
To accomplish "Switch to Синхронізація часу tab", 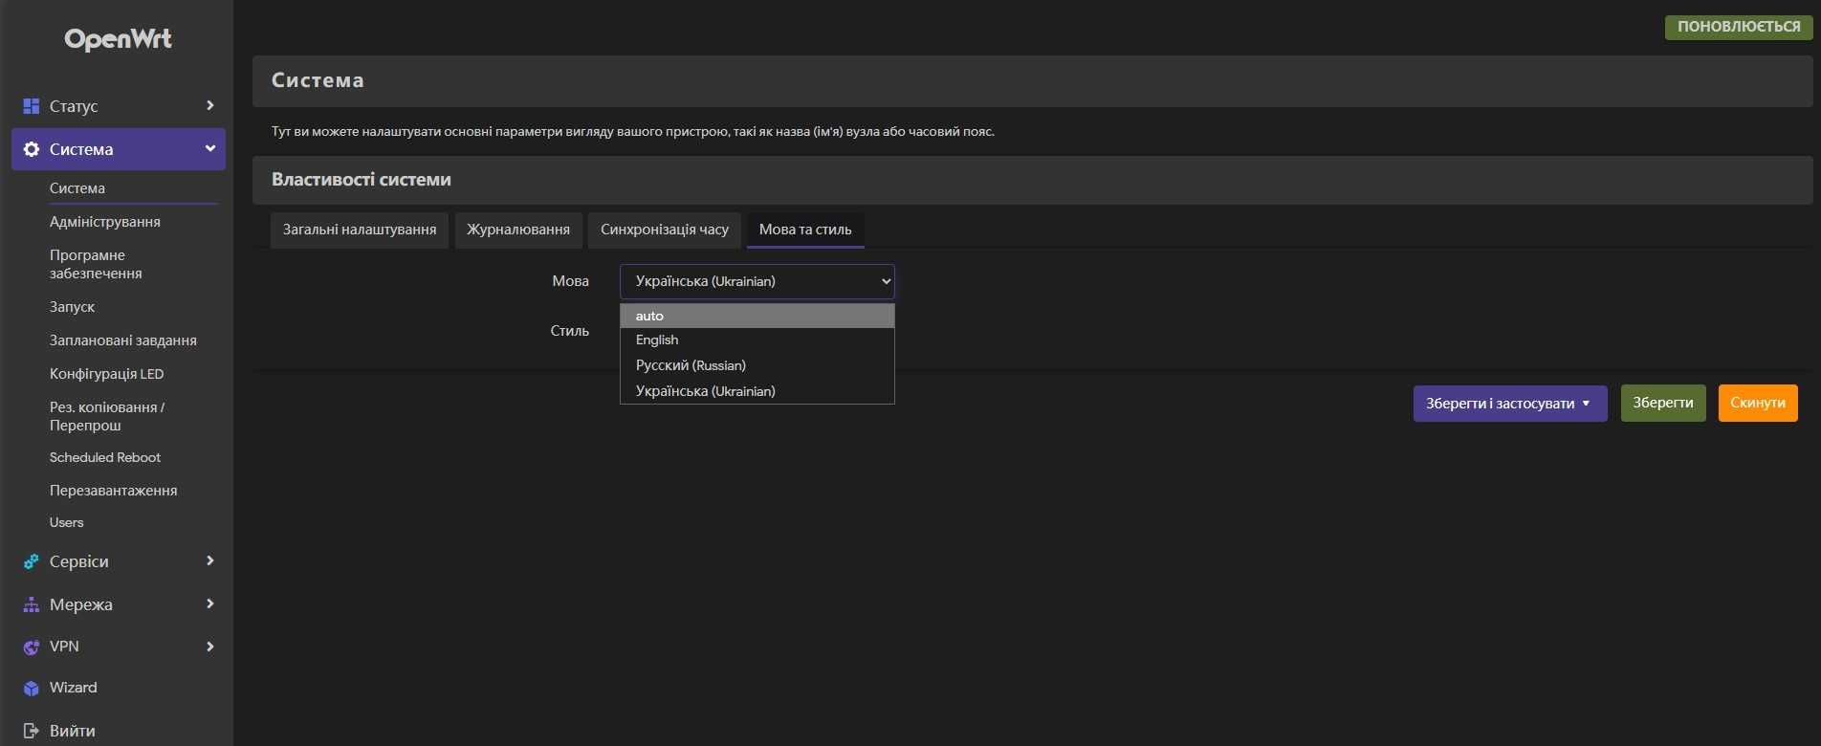I will coord(665,230).
